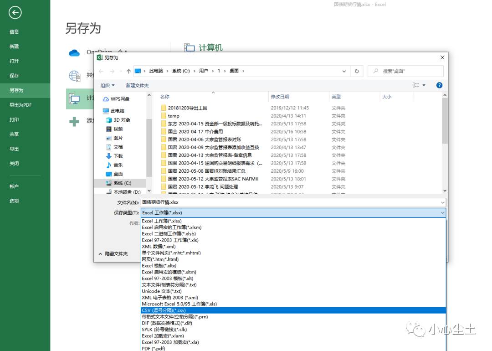492x351 pixels.
Task: Close the 另存为 dialog
Action: coord(442,57)
